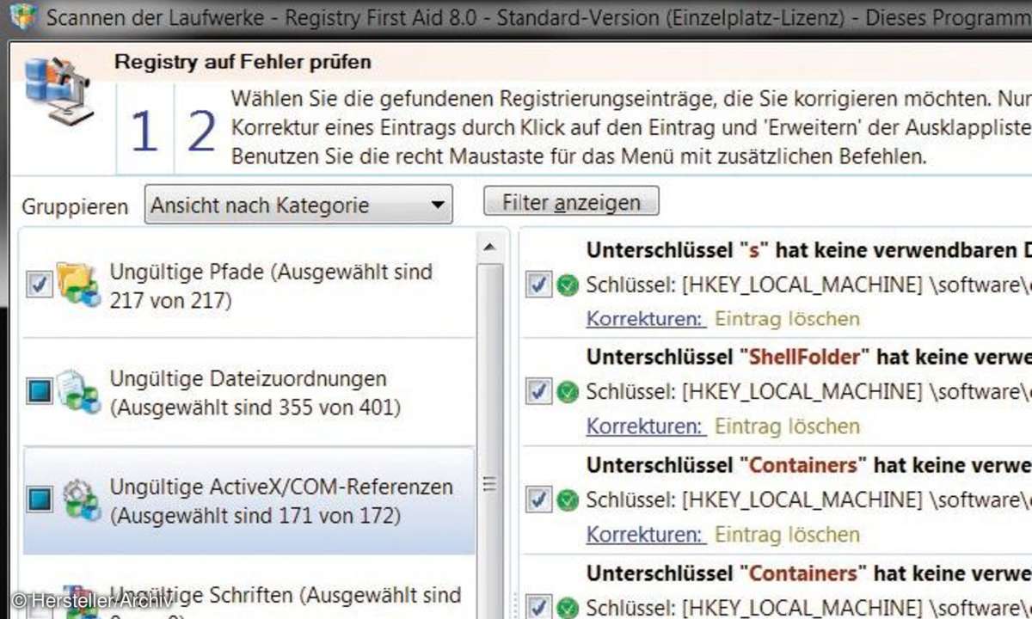Click the Ungültige Dateizuordnungen document icon
The image size is (1032, 619).
(78, 392)
